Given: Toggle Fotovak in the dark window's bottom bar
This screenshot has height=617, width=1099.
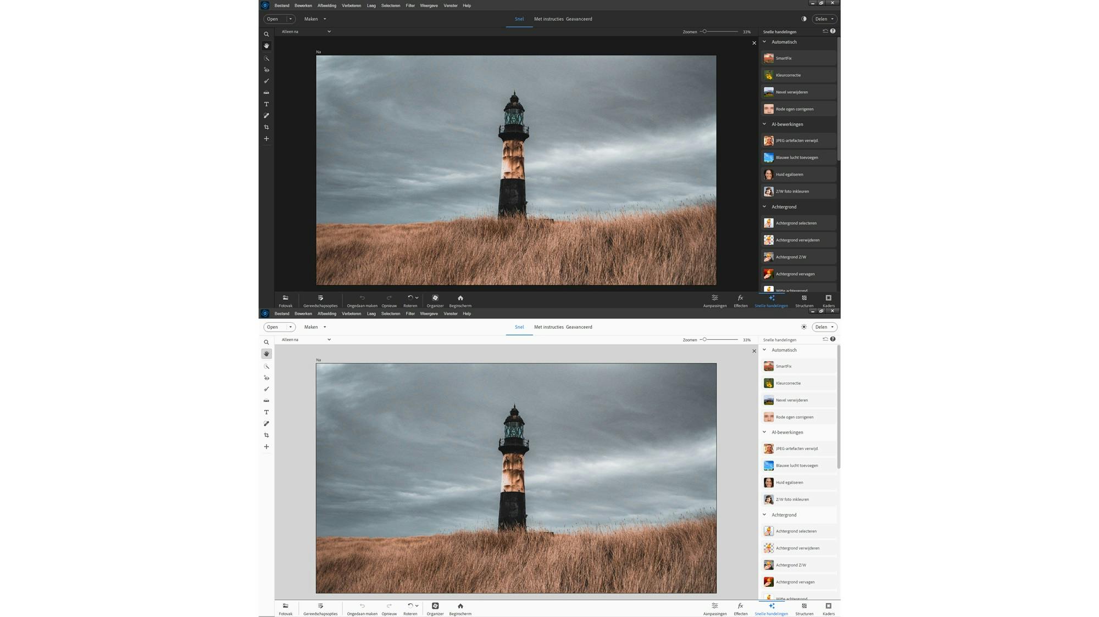Looking at the screenshot, I should pos(285,300).
